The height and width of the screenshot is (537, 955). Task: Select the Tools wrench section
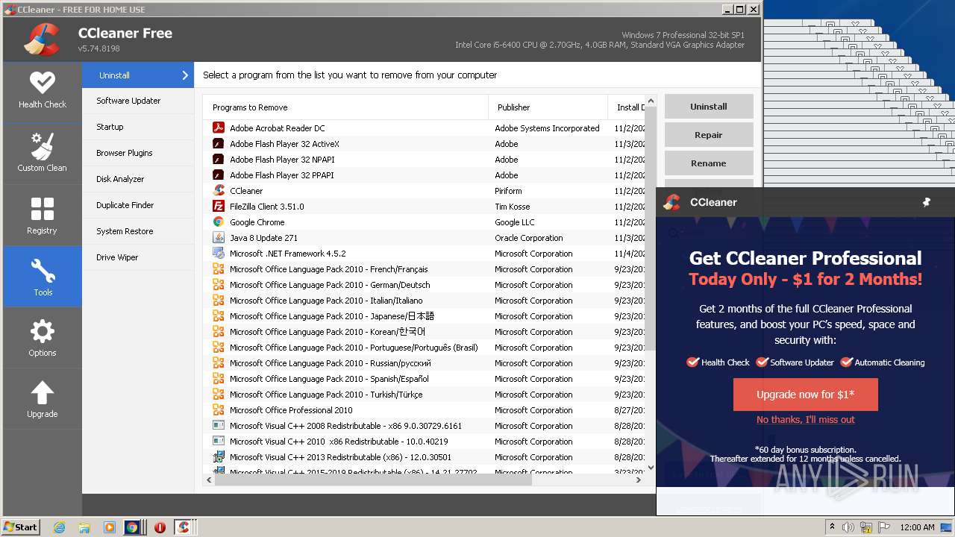(x=43, y=277)
